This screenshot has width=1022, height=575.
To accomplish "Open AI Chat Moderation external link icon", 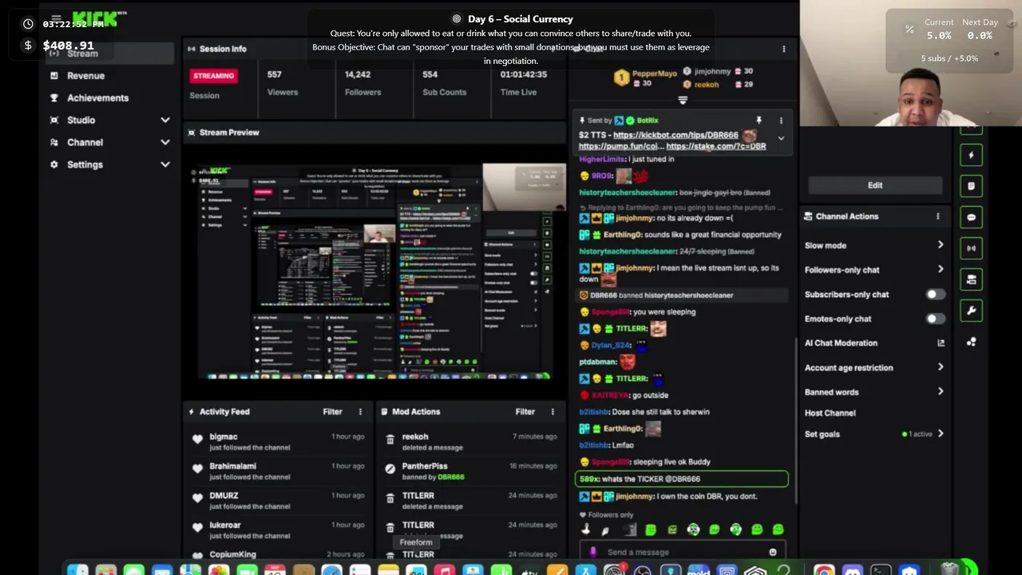I will pyautogui.click(x=941, y=343).
